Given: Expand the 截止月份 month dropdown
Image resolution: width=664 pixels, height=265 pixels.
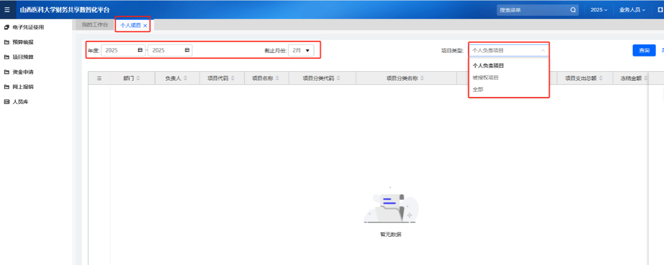Looking at the screenshot, I should (x=302, y=50).
